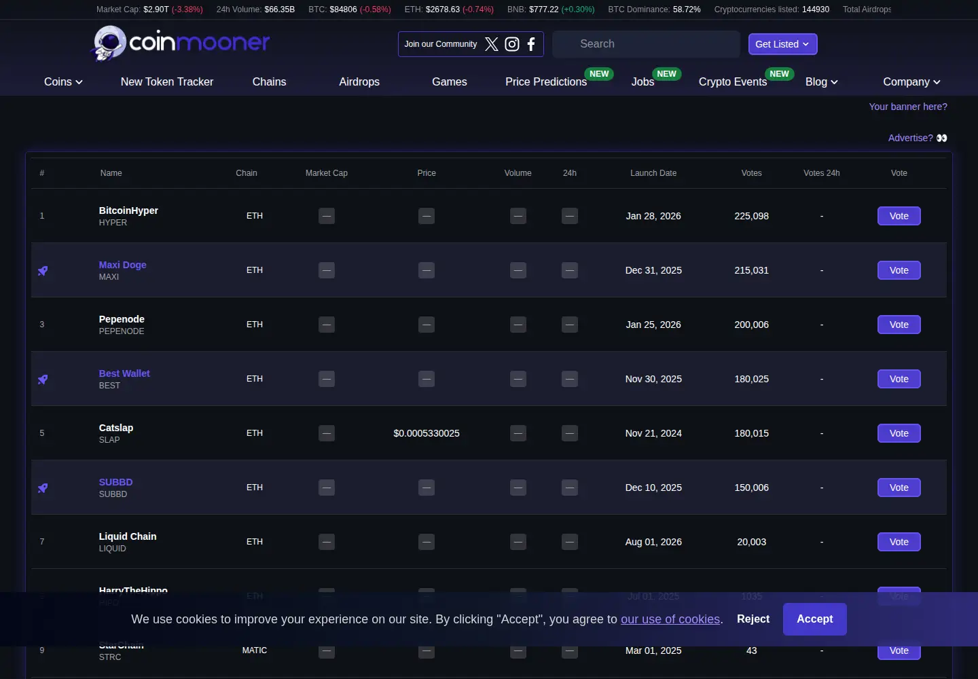Vote for Liquid Chain
The width and height of the screenshot is (978, 679).
click(899, 542)
